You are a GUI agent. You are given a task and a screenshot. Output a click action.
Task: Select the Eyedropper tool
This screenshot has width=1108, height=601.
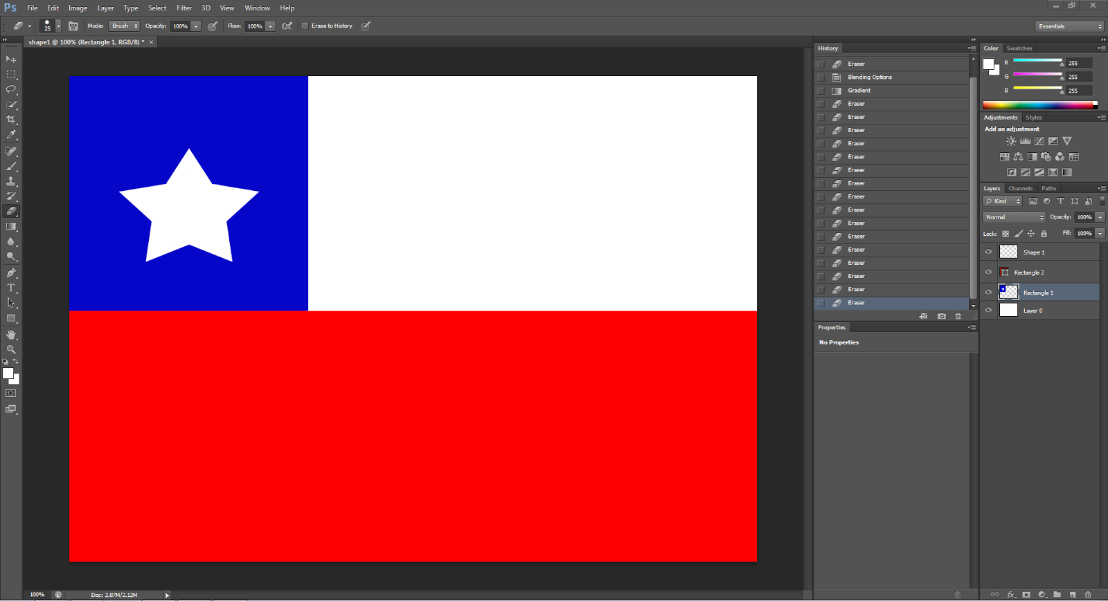[x=11, y=135]
